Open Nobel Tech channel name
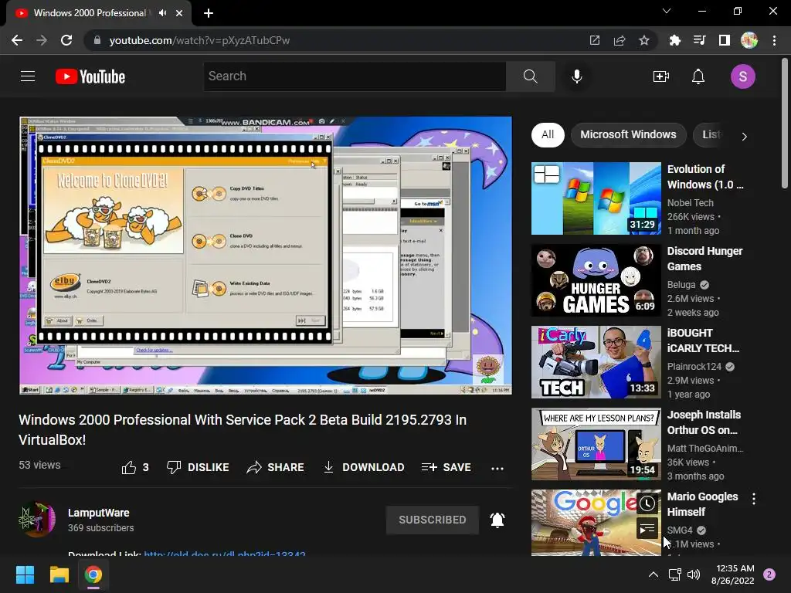 pos(690,203)
